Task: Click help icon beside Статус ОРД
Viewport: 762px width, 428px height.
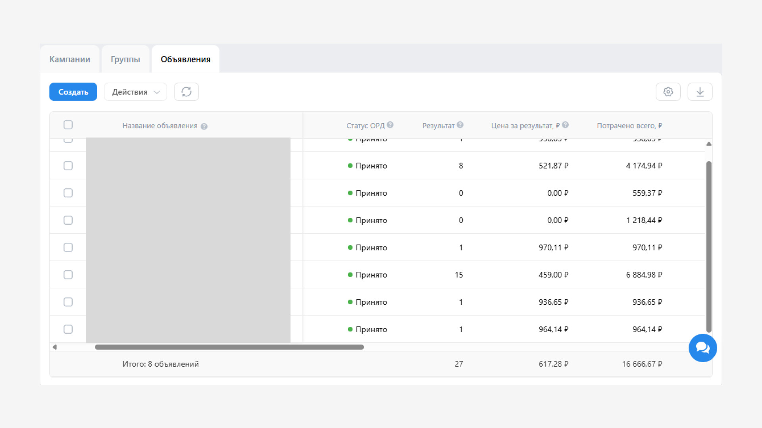Action: 390,125
